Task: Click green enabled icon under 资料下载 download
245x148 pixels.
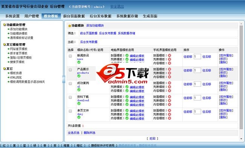Action: point(79,103)
